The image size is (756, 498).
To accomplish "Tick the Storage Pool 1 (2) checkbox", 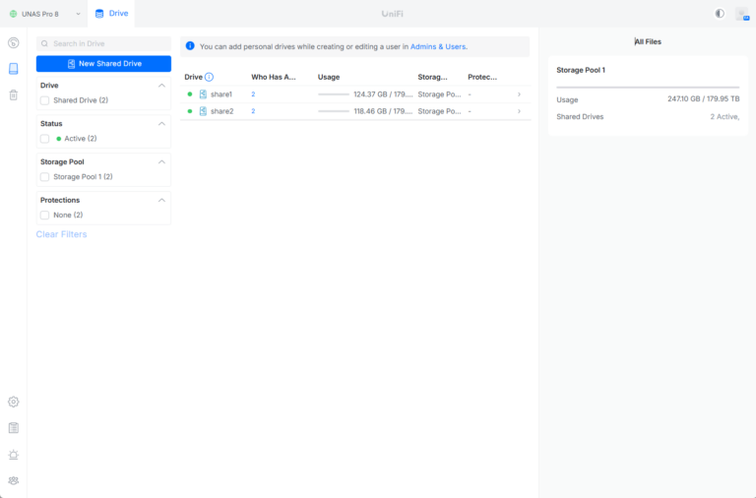I will (45, 177).
